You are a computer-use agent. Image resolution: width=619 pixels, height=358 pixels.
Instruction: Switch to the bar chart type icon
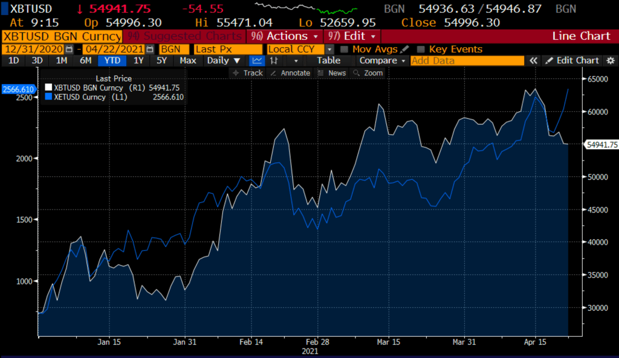274,60
